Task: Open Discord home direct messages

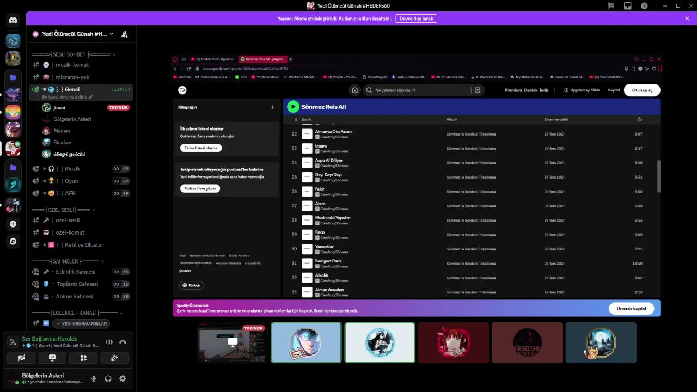Action: coord(13,21)
